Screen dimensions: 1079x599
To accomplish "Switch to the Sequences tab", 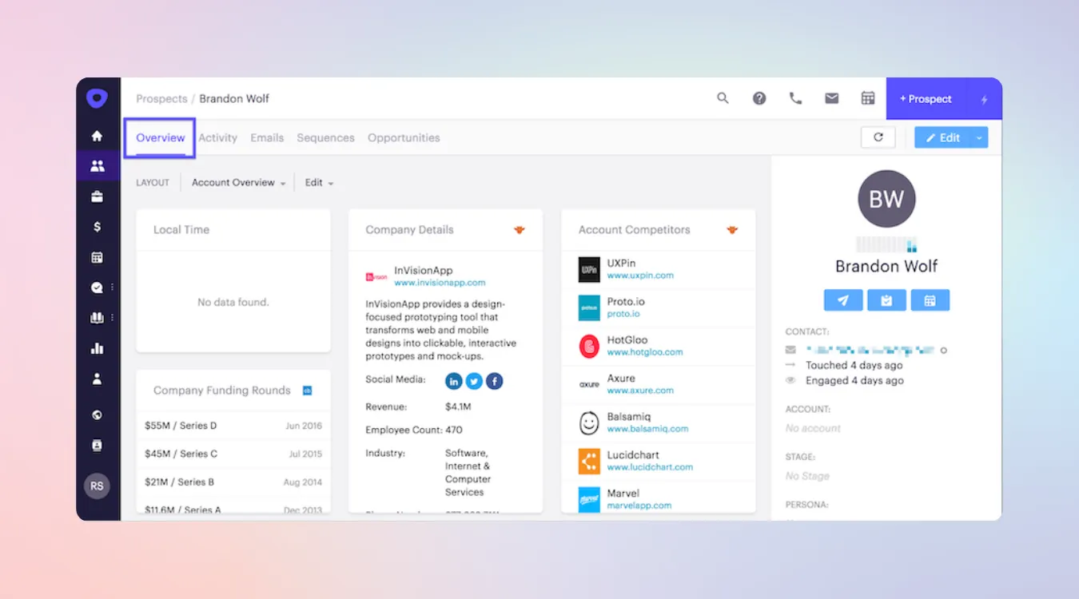I will coord(325,137).
